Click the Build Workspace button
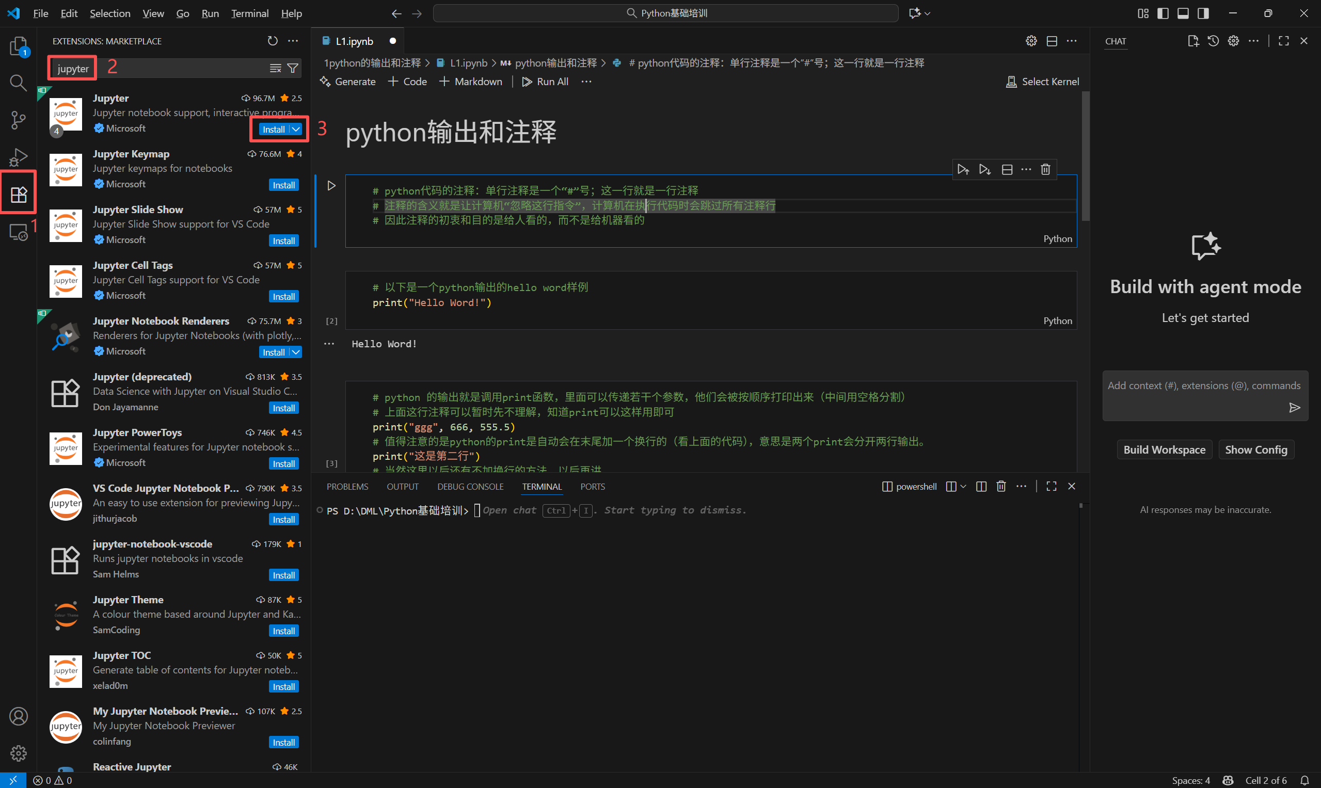The image size is (1321, 788). tap(1164, 449)
